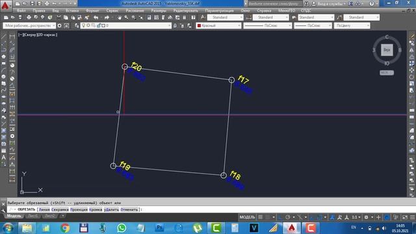416x234 pixels.
Task: Select the Pan hand tool
Action: tap(120, 18)
